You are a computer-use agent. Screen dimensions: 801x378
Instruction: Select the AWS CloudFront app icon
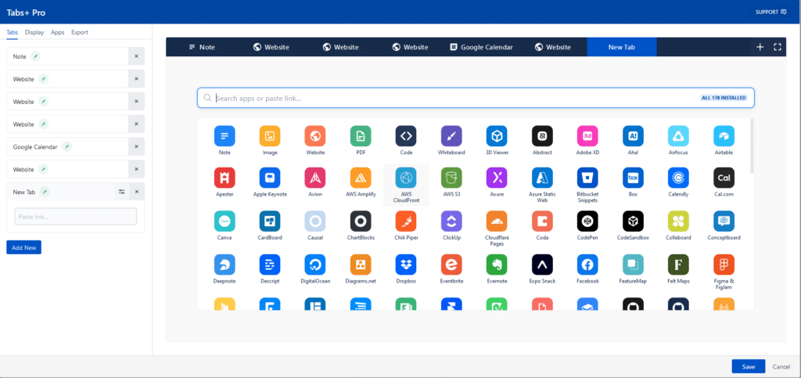click(406, 178)
